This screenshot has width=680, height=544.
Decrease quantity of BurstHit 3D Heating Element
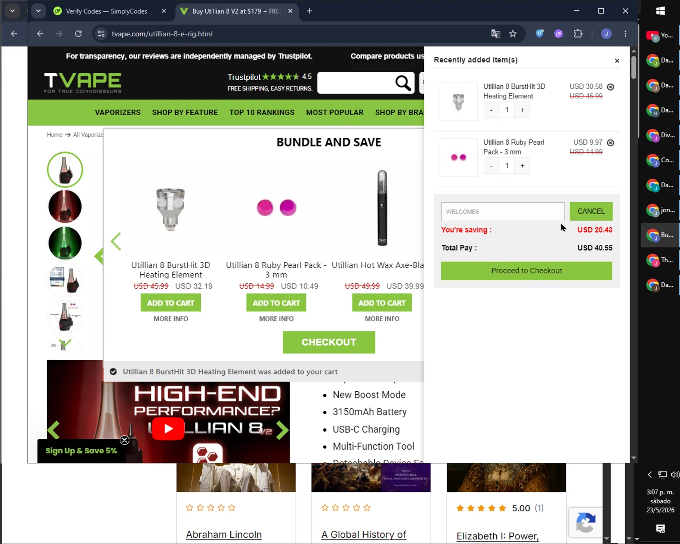(491, 110)
